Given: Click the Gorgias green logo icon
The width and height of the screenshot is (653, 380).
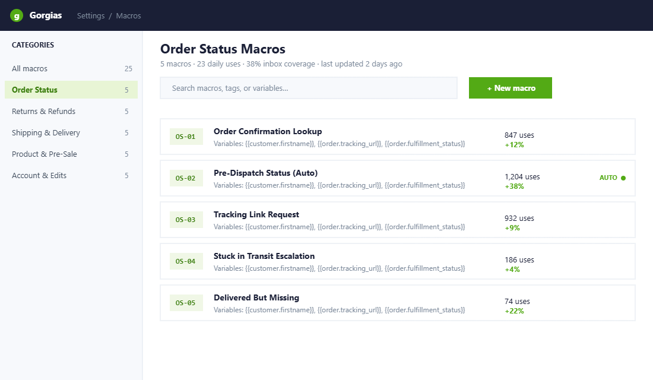Looking at the screenshot, I should point(16,16).
